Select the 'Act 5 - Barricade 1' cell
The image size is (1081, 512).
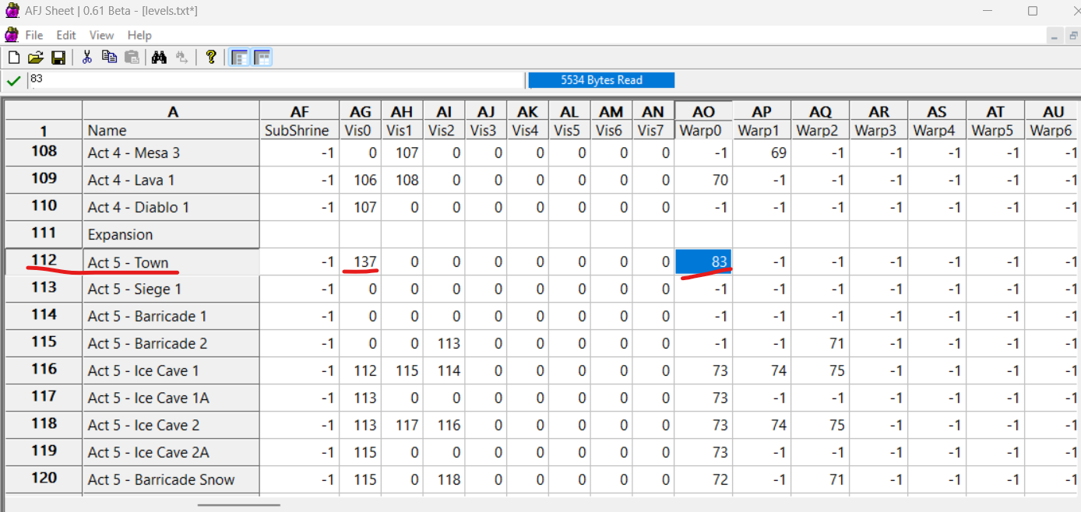(x=171, y=316)
